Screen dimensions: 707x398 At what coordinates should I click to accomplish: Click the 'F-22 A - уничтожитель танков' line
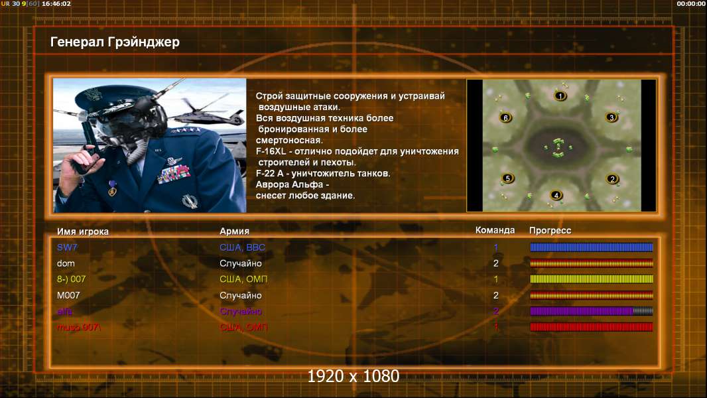(323, 174)
